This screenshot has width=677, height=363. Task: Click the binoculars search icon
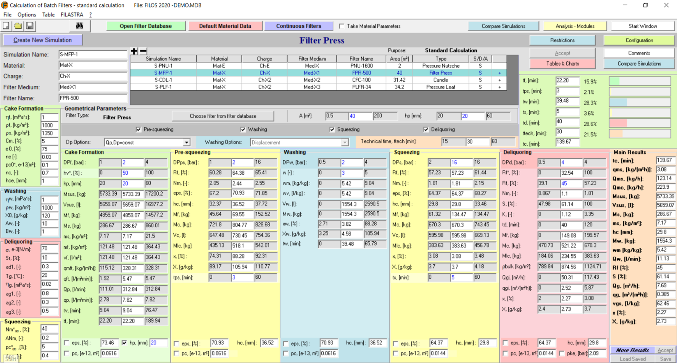click(x=79, y=26)
